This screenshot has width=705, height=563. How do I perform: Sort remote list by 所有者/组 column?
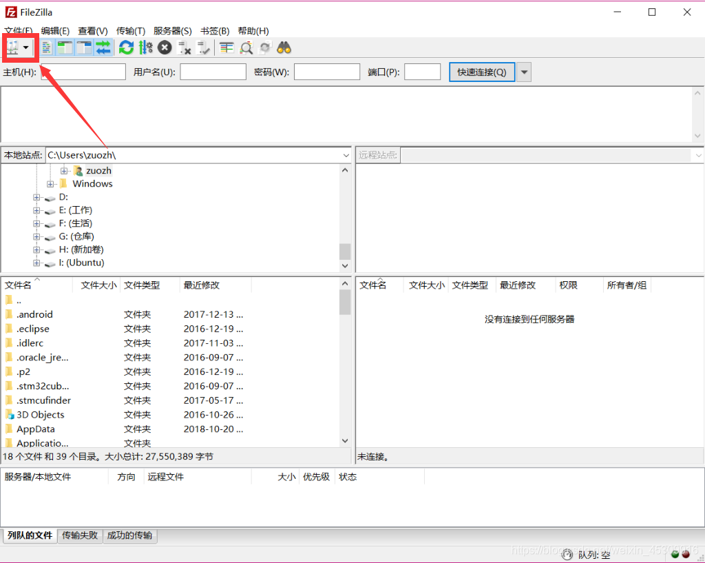pos(627,285)
